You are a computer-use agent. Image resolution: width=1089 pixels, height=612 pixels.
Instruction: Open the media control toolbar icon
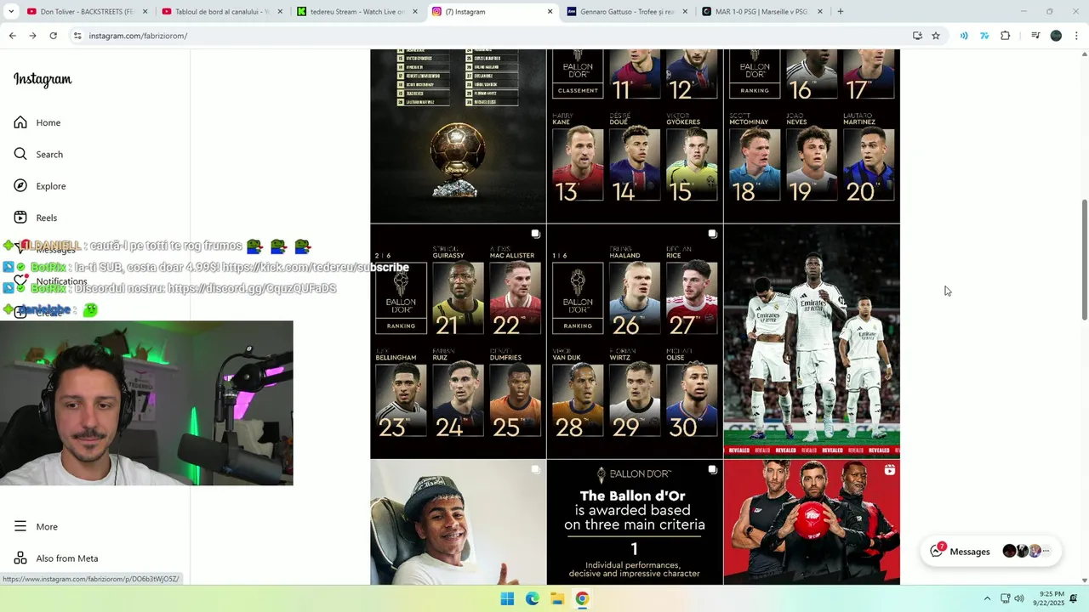tap(1035, 36)
